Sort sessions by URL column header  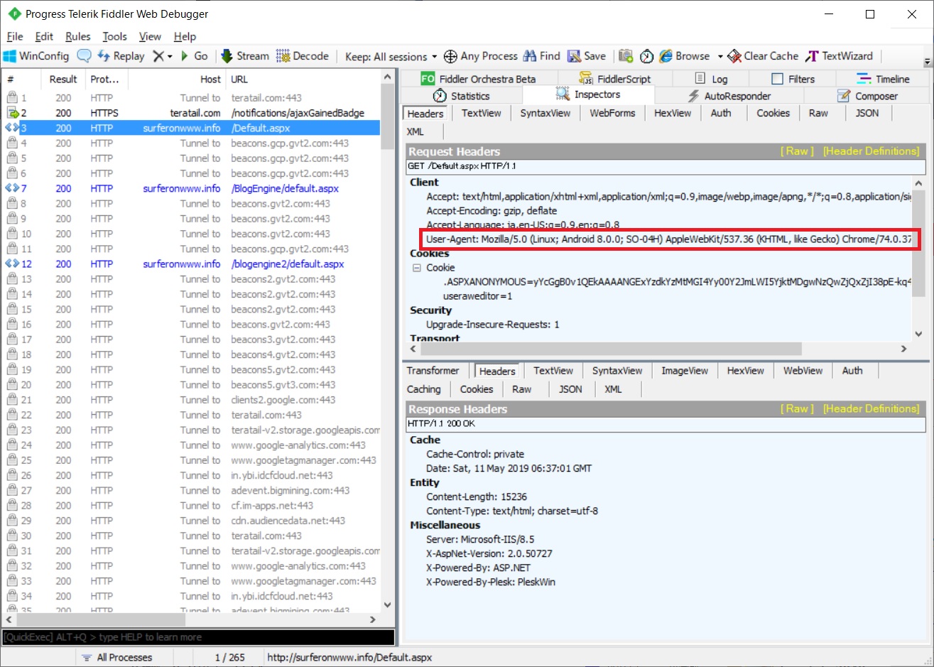[x=303, y=80]
